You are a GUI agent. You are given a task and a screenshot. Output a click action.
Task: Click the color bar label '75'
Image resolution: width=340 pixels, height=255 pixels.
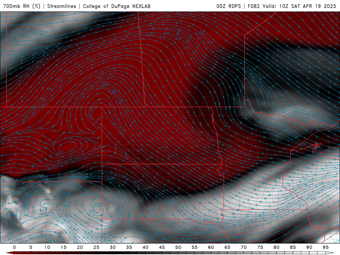coord(260,247)
